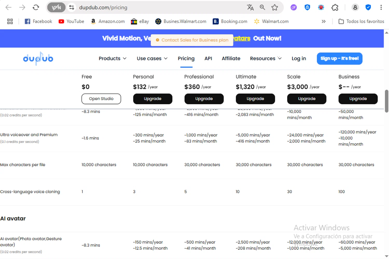
Task: Click the Contact Sales for Business plan notice
Action: click(x=192, y=40)
